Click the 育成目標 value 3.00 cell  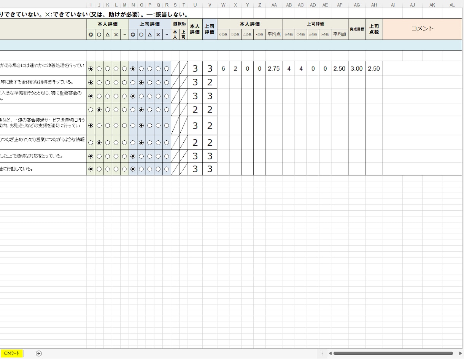coord(357,69)
